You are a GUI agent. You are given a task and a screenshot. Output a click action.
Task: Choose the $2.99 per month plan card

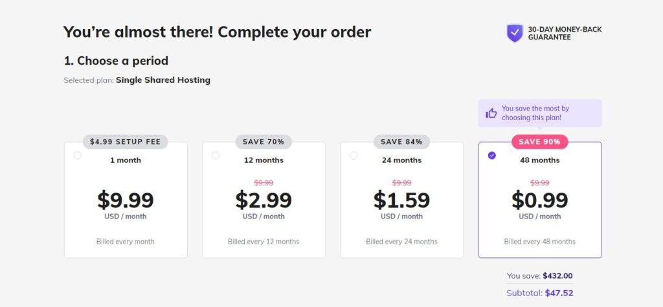pos(264,200)
